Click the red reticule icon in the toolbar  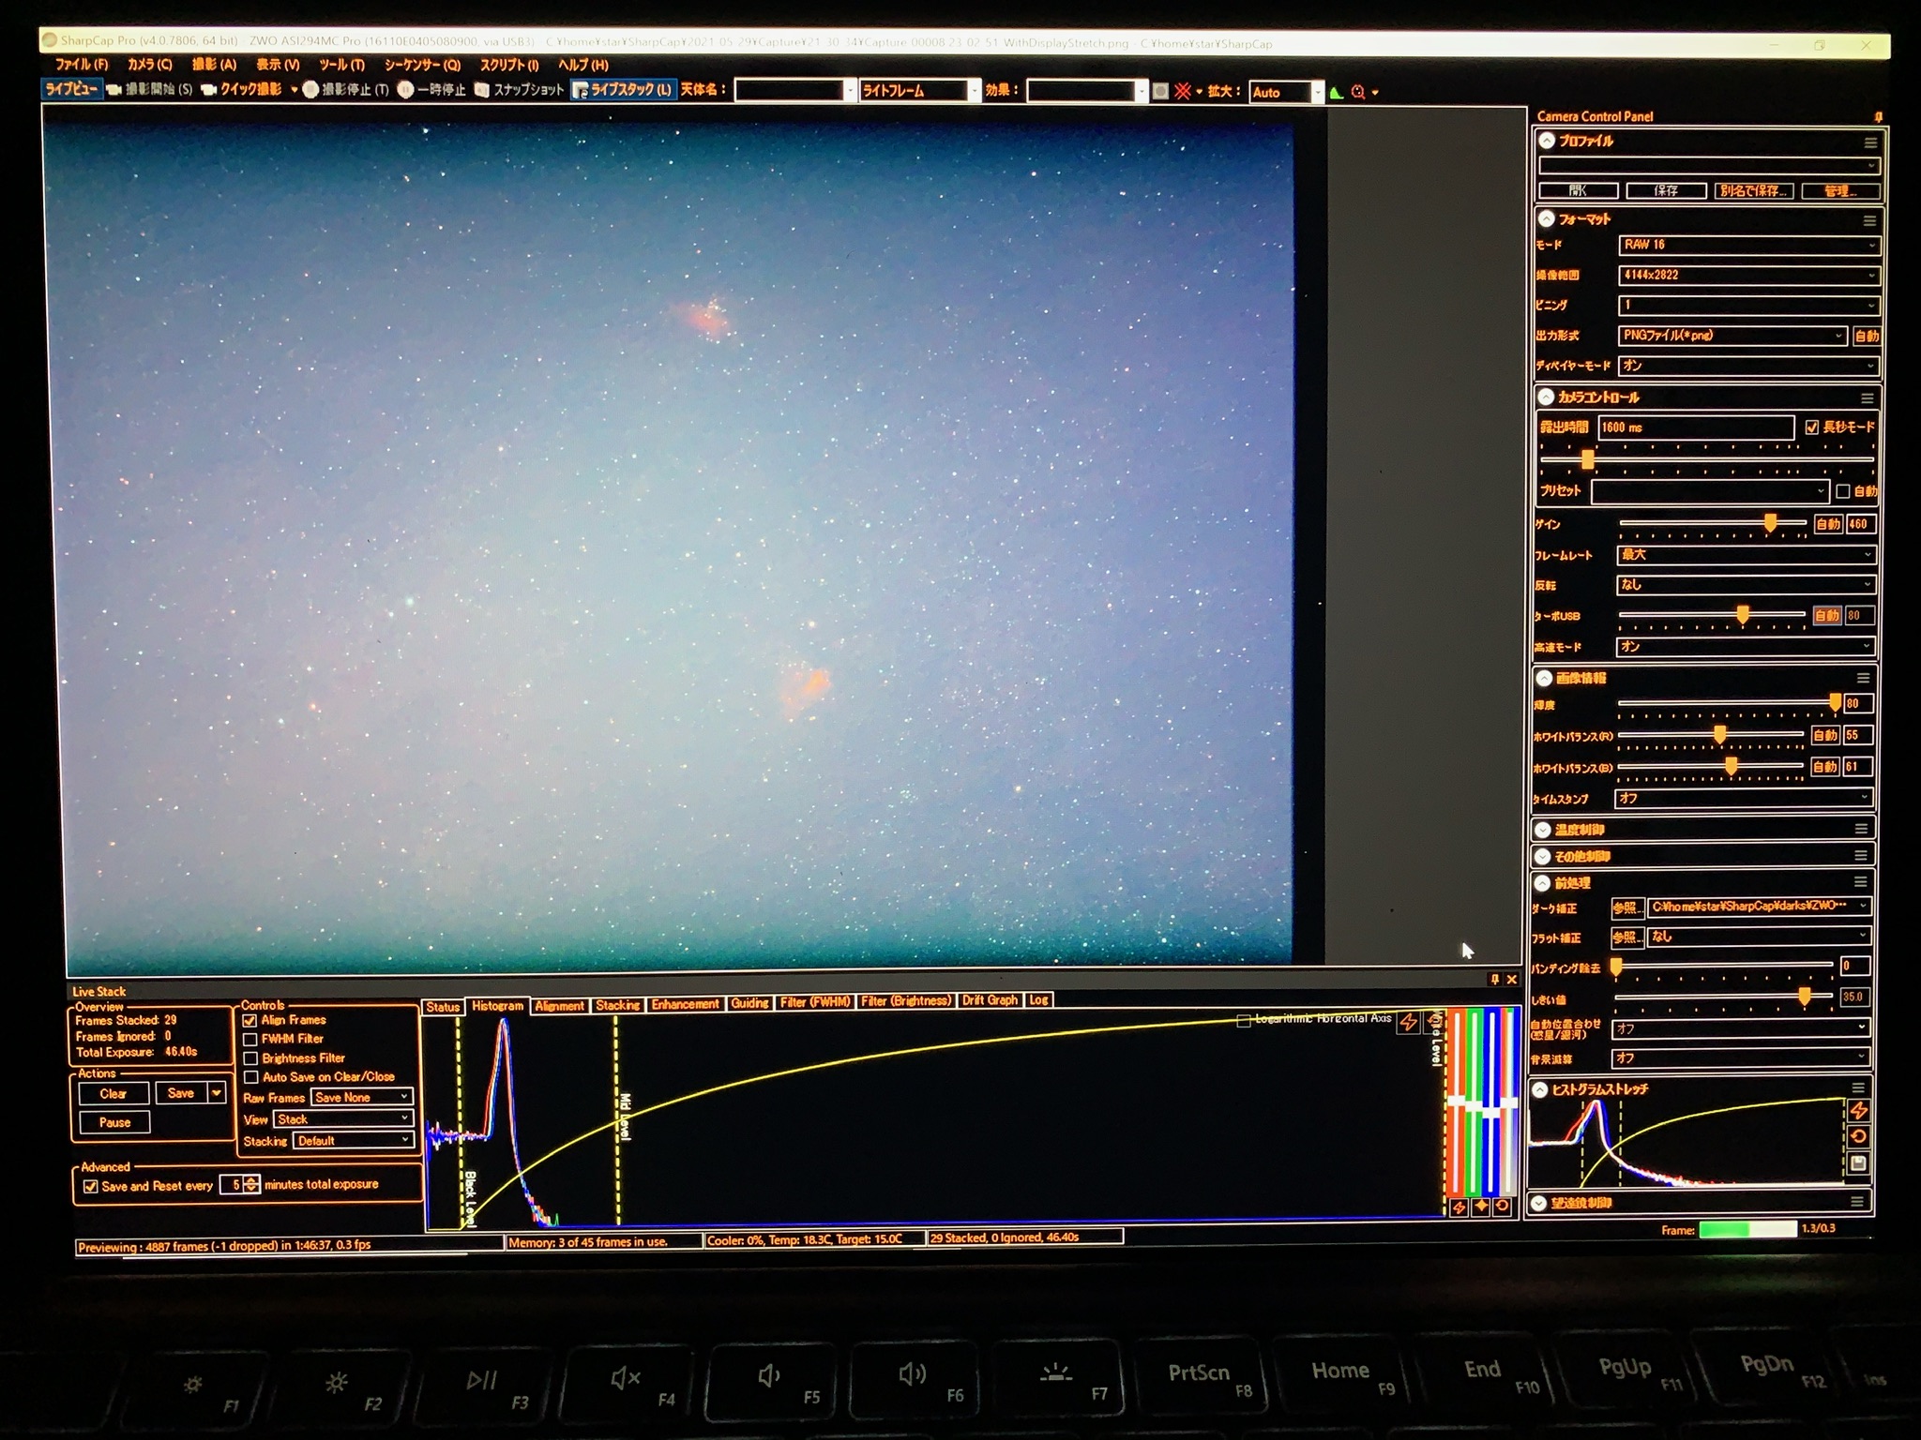tap(1183, 91)
